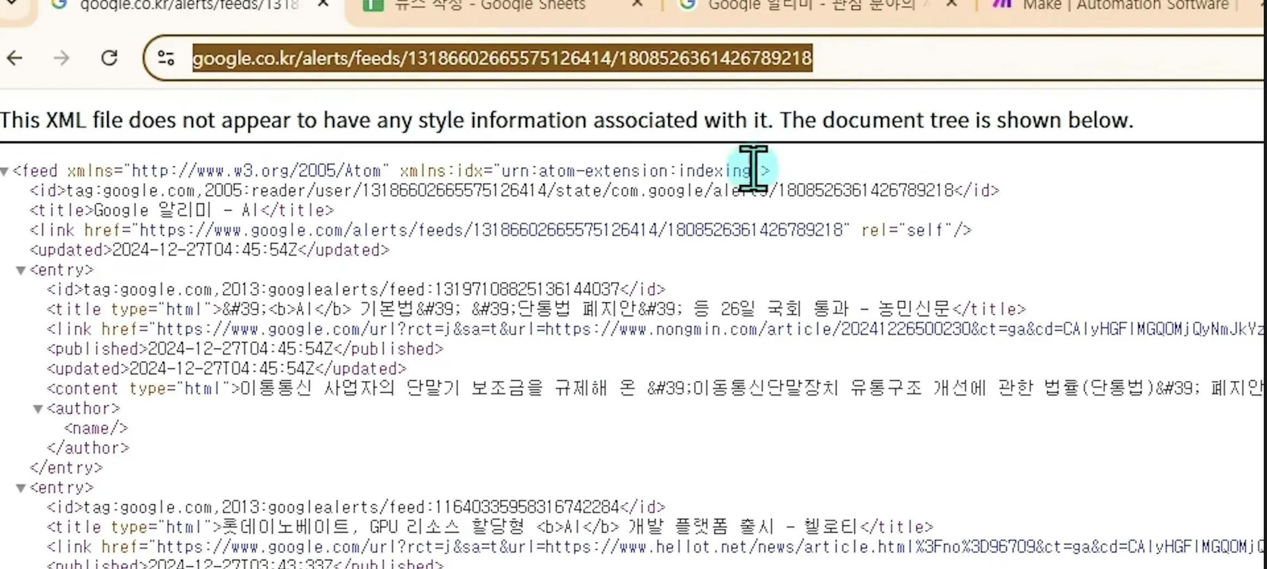Image resolution: width=1267 pixels, height=569 pixels.
Task: Collapse the author node in first entry
Action: pyautogui.click(x=38, y=409)
